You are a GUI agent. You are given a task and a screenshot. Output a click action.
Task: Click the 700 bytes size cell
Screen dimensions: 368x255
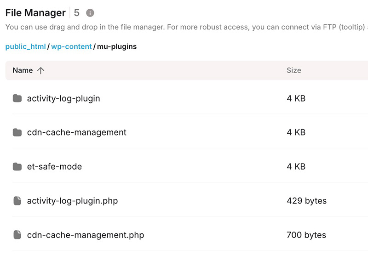pyautogui.click(x=306, y=235)
